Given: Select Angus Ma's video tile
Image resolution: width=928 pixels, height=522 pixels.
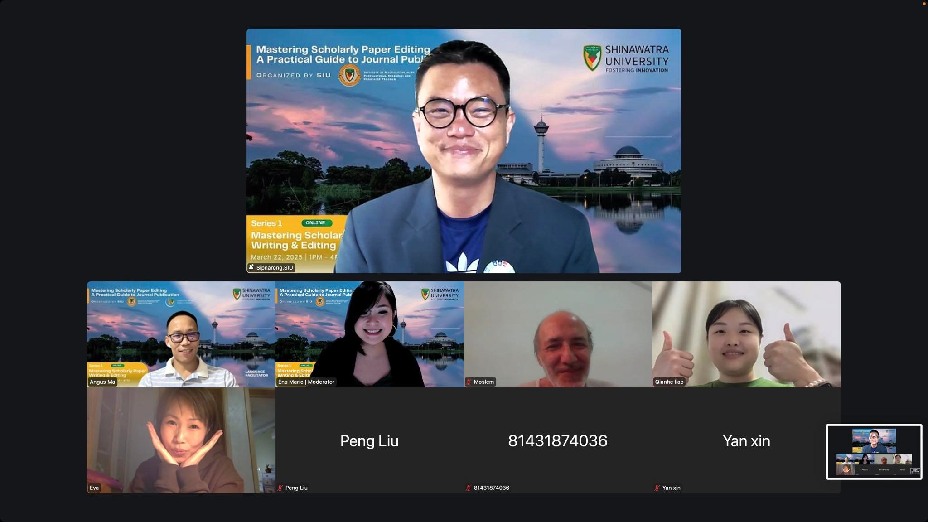Looking at the screenshot, I should tap(181, 334).
